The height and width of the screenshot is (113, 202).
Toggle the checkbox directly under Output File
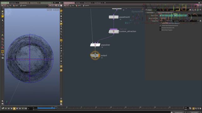click(160, 23)
